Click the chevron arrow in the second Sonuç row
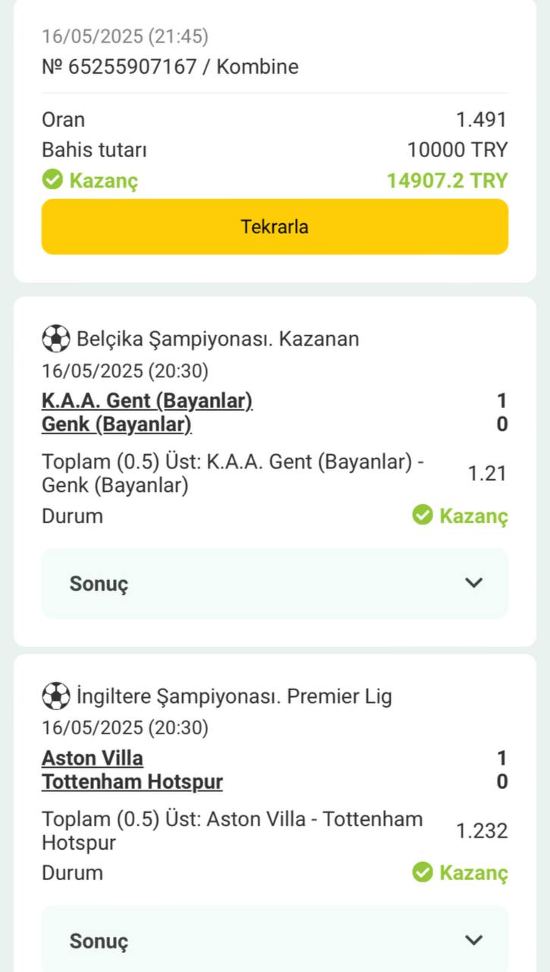Image resolution: width=550 pixels, height=972 pixels. click(474, 940)
